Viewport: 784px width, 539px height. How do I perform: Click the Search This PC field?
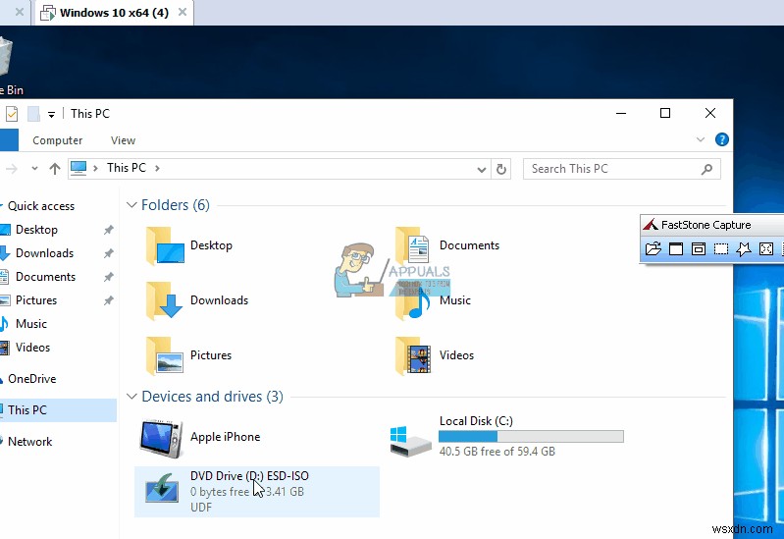pos(621,169)
